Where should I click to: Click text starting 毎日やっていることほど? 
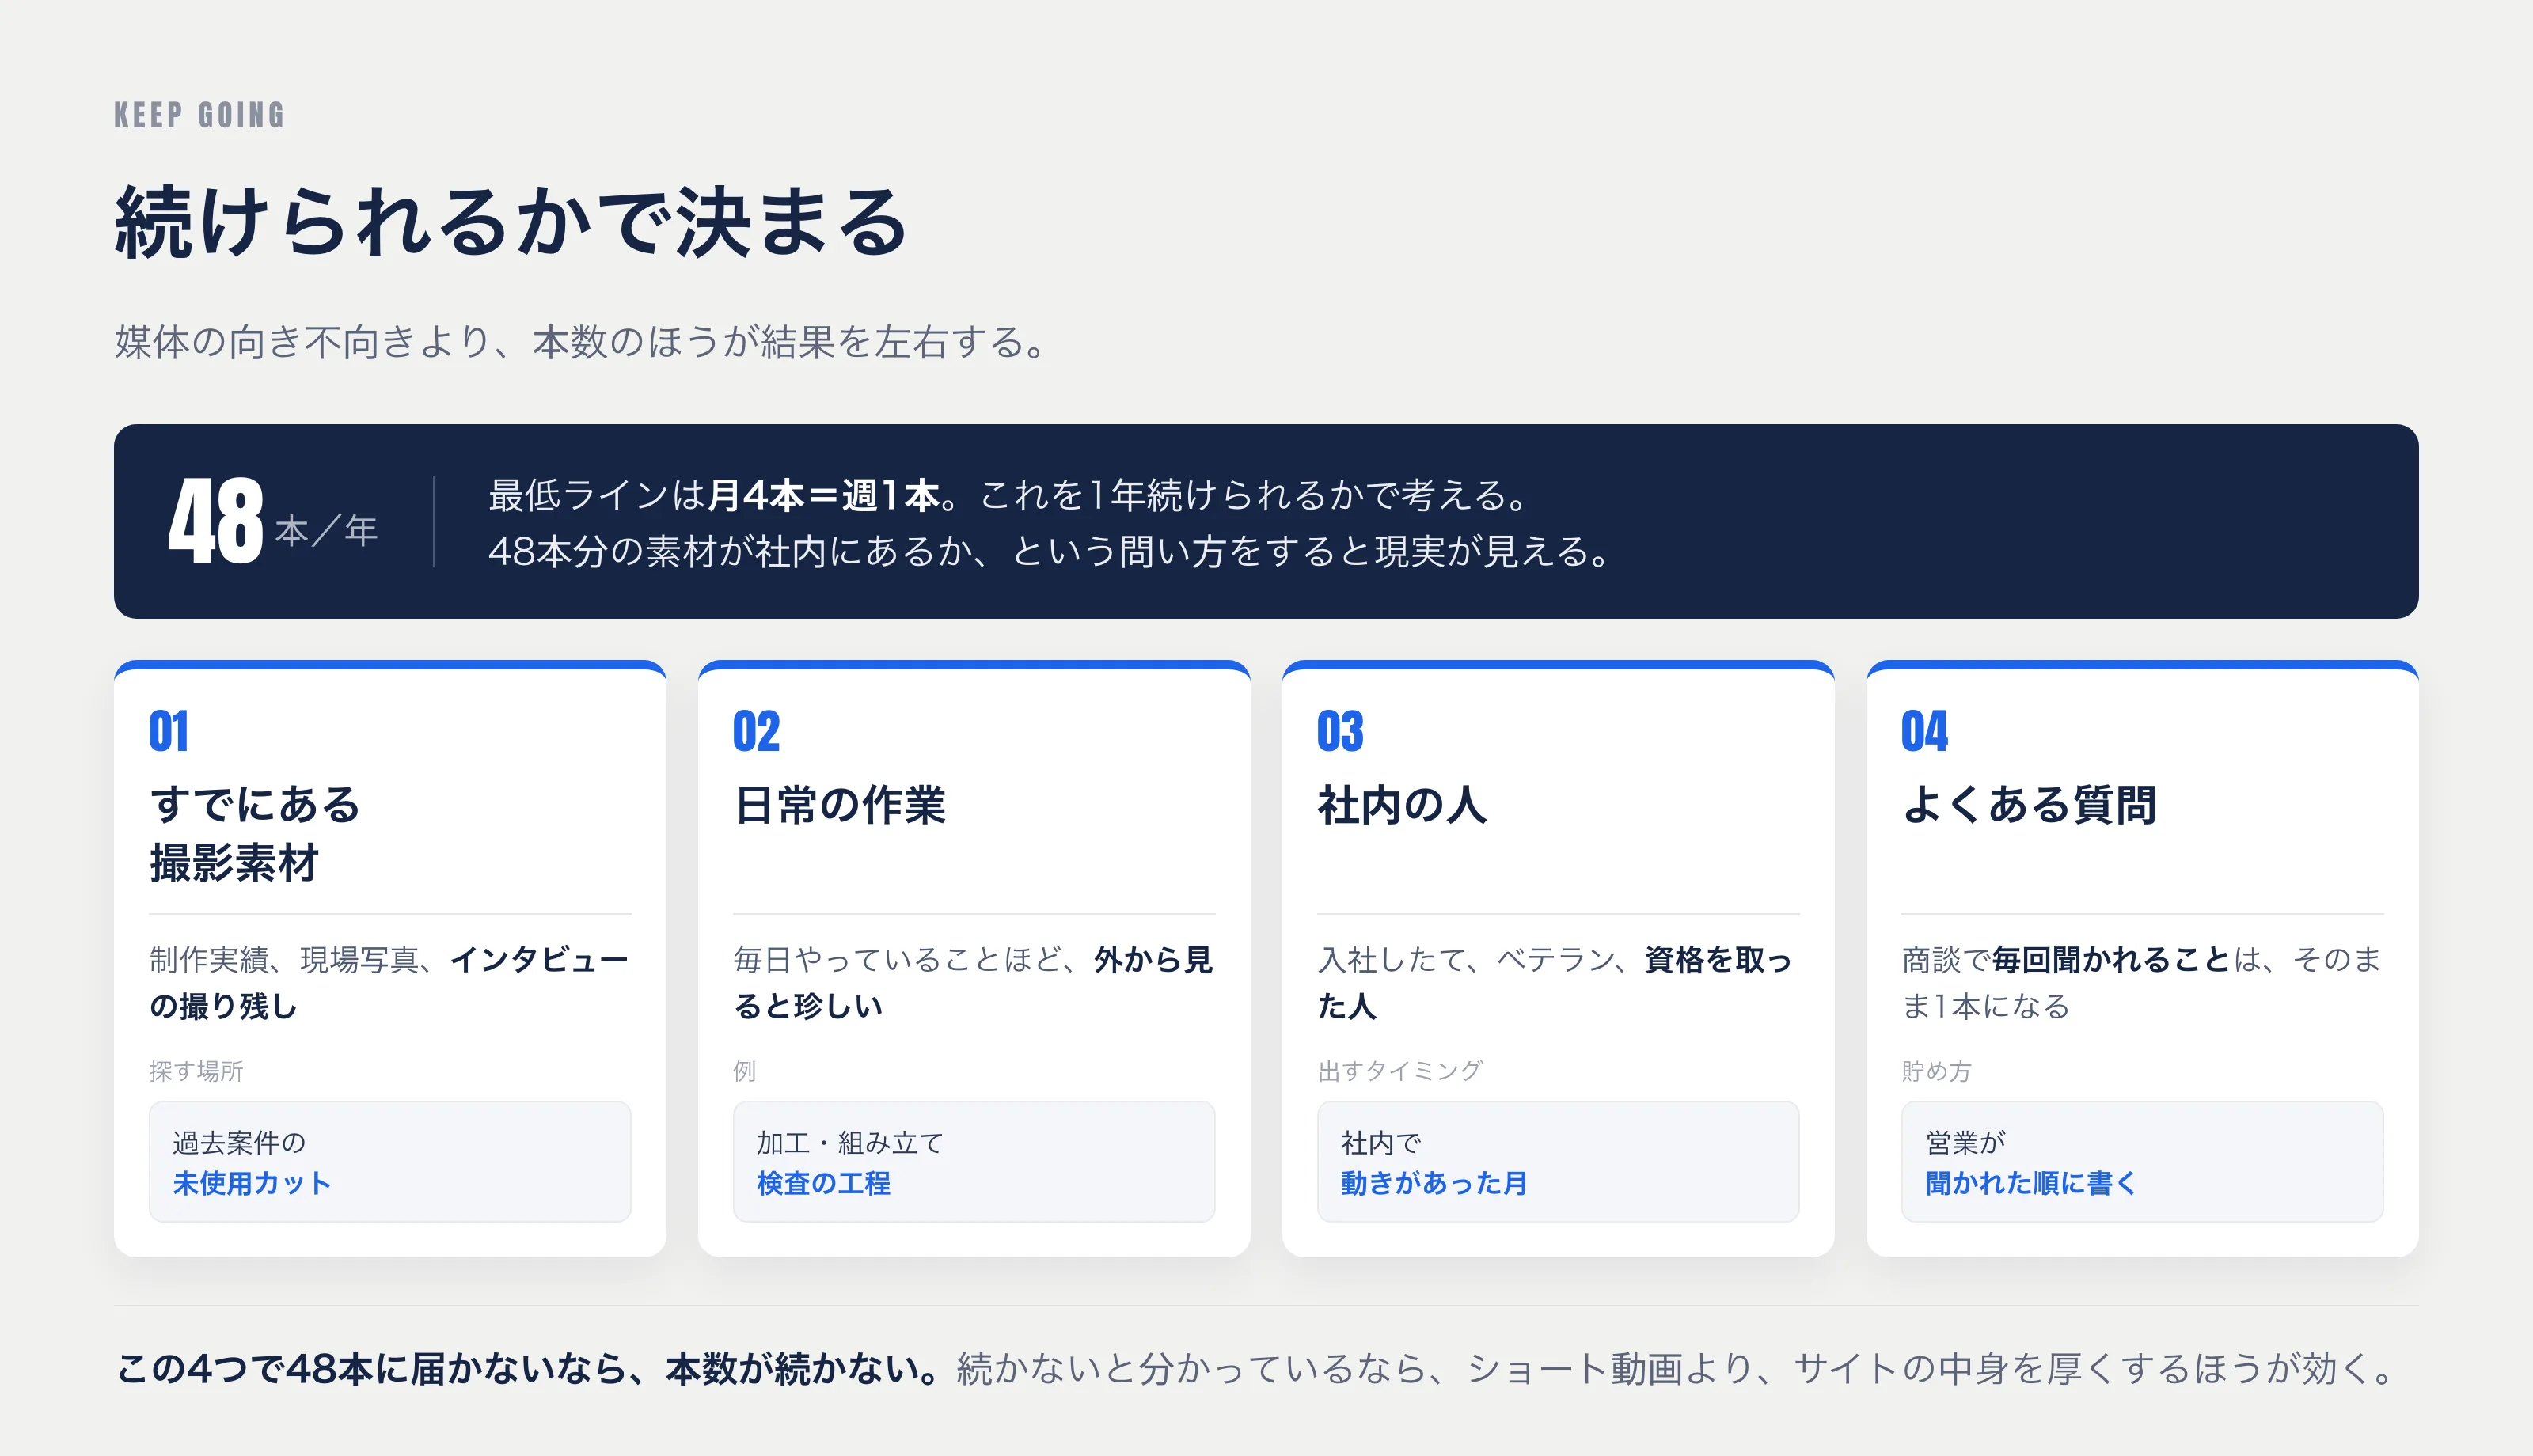pyautogui.click(x=973, y=982)
